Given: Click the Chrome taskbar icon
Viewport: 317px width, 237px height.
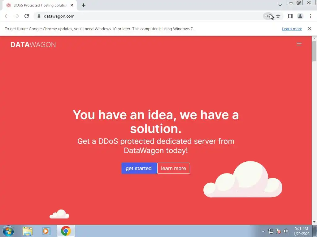Looking at the screenshot, I should click(x=66, y=231).
